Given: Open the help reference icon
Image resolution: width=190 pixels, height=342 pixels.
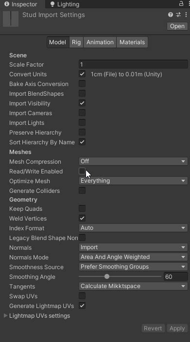Looking at the screenshot, I should click(x=171, y=15).
